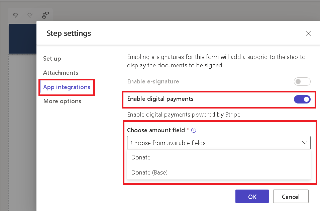Click the Step settings dialog title
Viewport: 320px width, 211px height.
click(69, 33)
